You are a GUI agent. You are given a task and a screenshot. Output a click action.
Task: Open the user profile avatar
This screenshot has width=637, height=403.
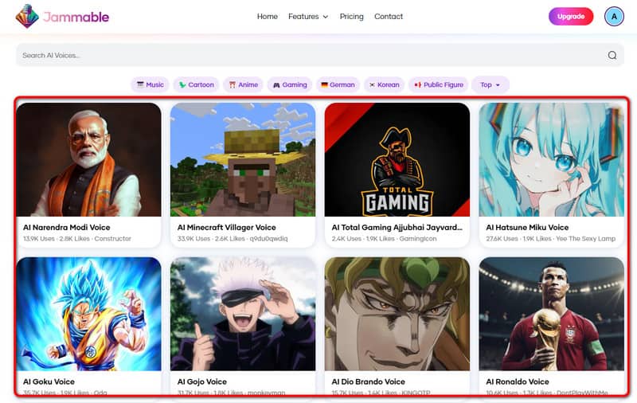[x=614, y=17]
